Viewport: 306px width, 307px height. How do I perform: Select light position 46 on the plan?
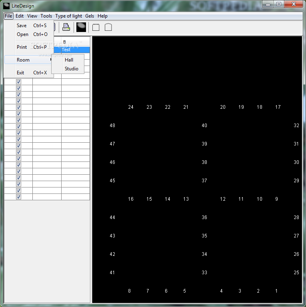click(x=112, y=162)
